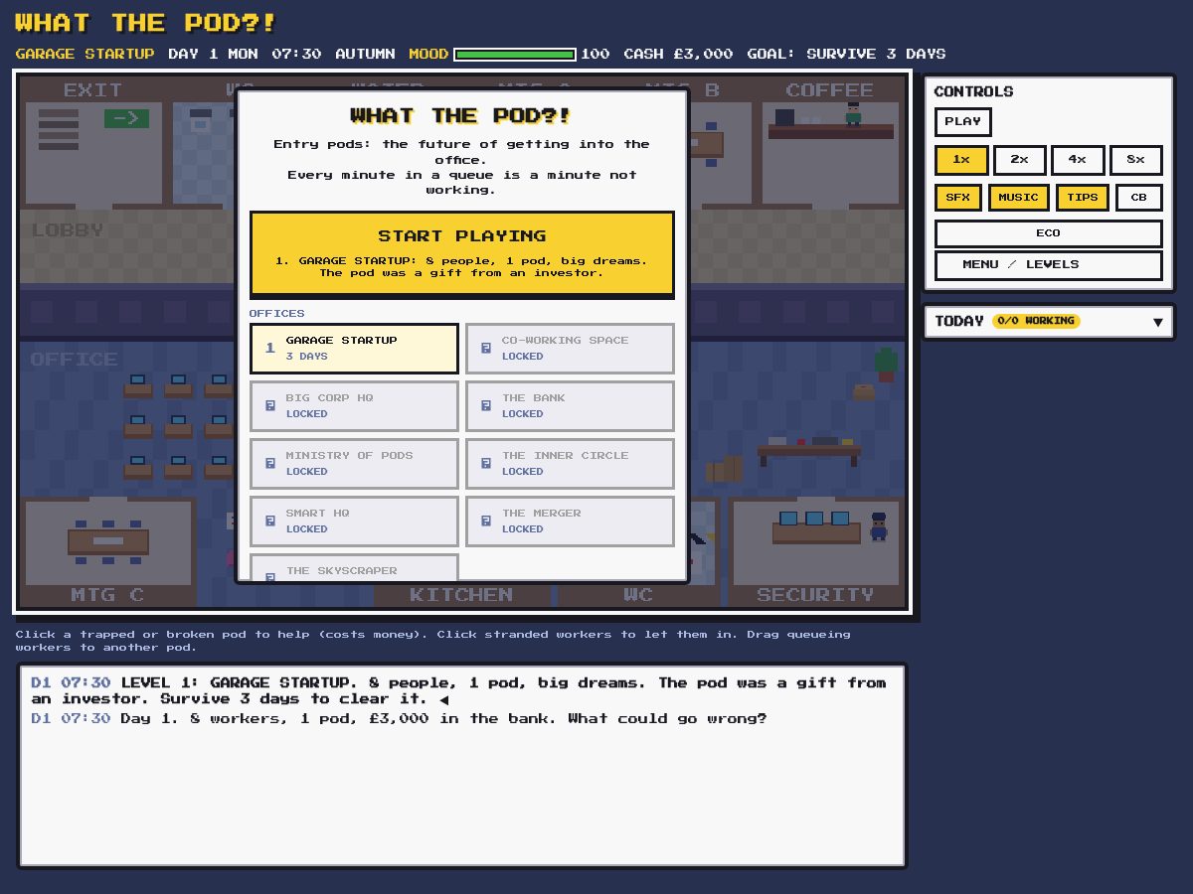
Task: Click lock icon on Big Corp HQ card
Action: coord(269,406)
